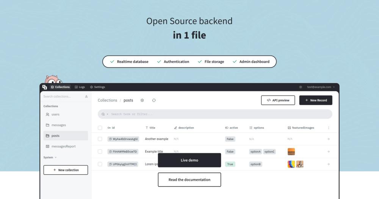Check the Example title row checkbox
This screenshot has width=379, height=199.
pyautogui.click(x=100, y=152)
